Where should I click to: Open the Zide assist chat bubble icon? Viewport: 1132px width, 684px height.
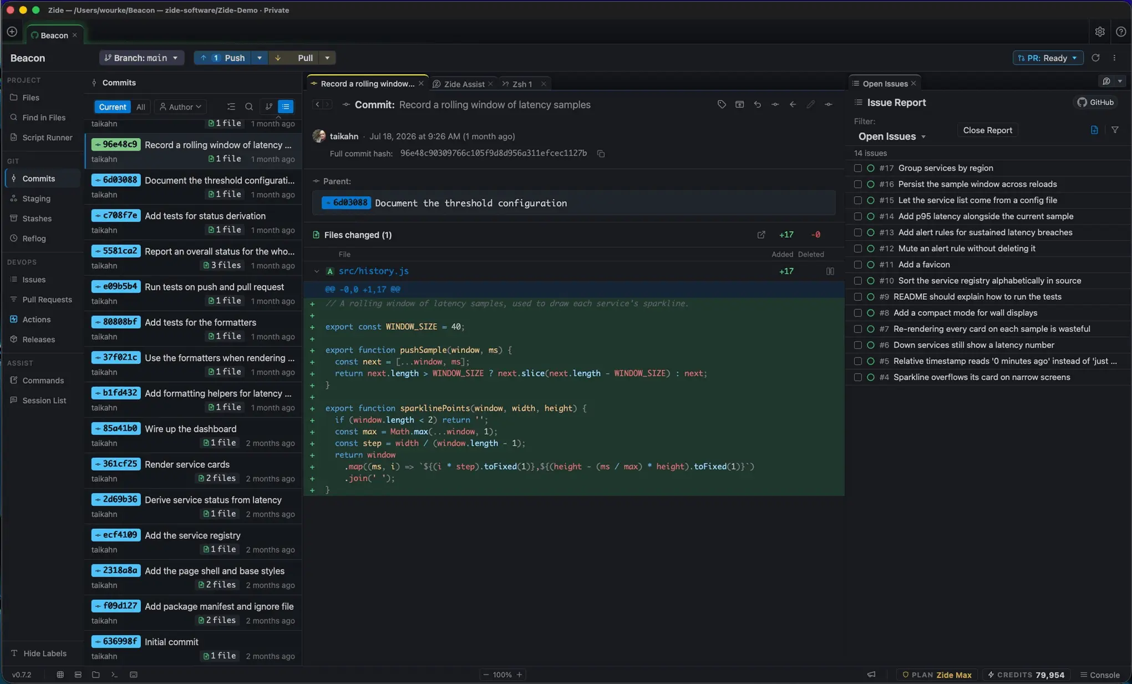click(x=1106, y=81)
